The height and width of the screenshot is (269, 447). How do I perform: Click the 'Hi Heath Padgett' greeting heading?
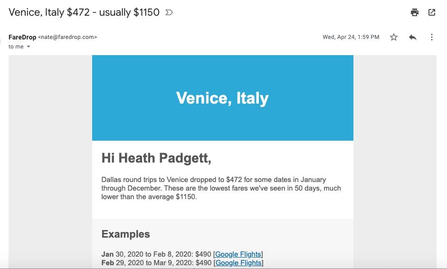pyautogui.click(x=156, y=158)
